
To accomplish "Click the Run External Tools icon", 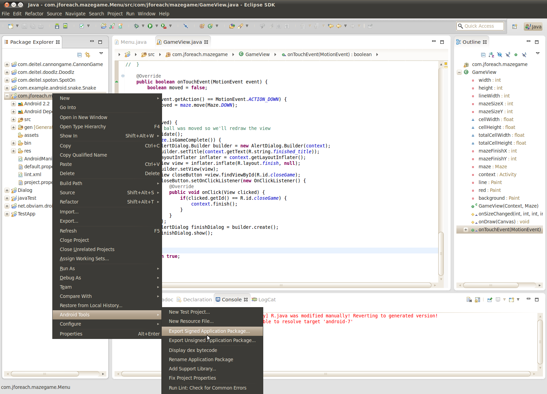I will pyautogui.click(x=164, y=26).
